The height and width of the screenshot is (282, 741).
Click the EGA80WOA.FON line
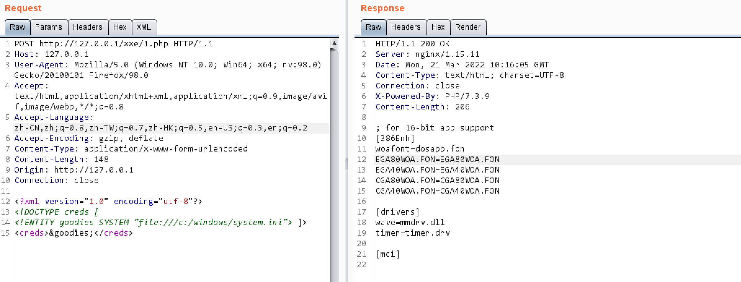tap(437, 160)
